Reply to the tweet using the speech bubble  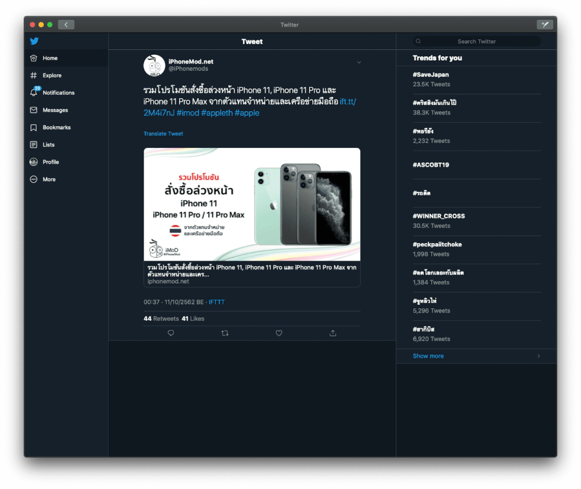point(171,333)
